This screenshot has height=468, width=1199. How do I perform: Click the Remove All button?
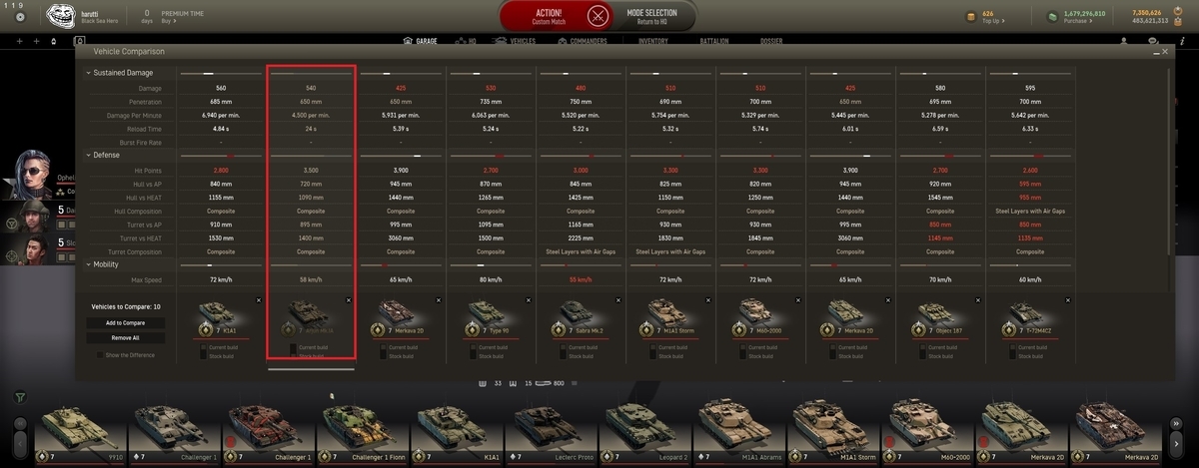pos(126,338)
